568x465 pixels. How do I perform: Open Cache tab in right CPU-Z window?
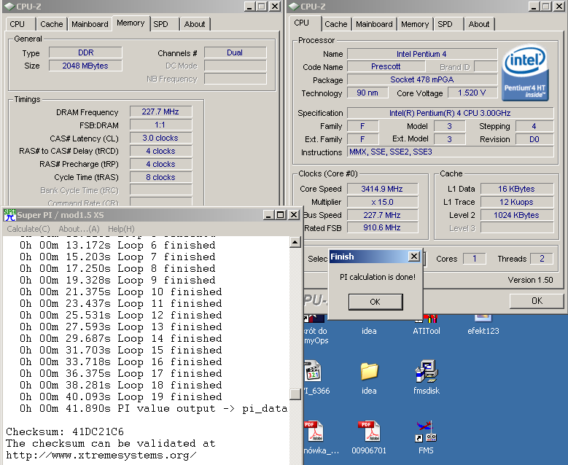[x=336, y=24]
